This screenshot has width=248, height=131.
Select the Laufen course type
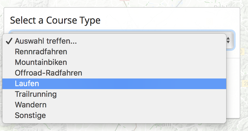pyautogui.click(x=27, y=83)
